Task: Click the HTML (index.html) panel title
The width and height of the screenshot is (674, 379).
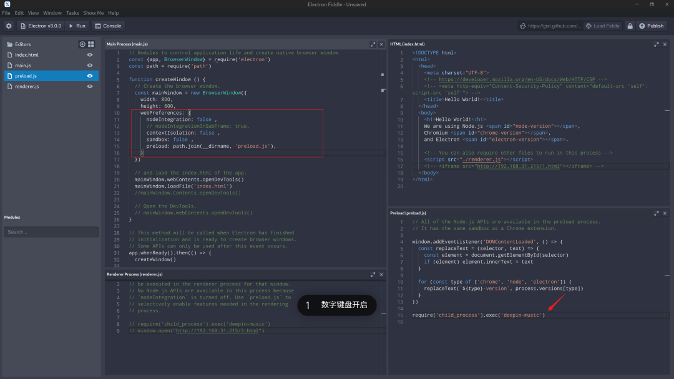Action: [408, 44]
